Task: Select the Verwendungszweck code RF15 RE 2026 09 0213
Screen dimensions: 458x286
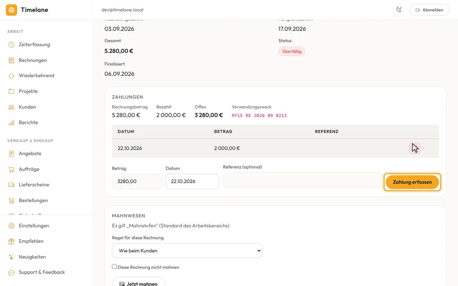Action: (x=259, y=115)
